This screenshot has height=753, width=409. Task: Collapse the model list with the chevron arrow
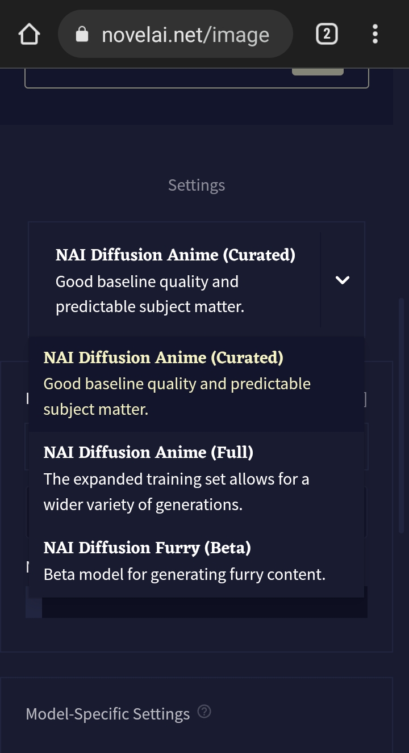pos(342,280)
